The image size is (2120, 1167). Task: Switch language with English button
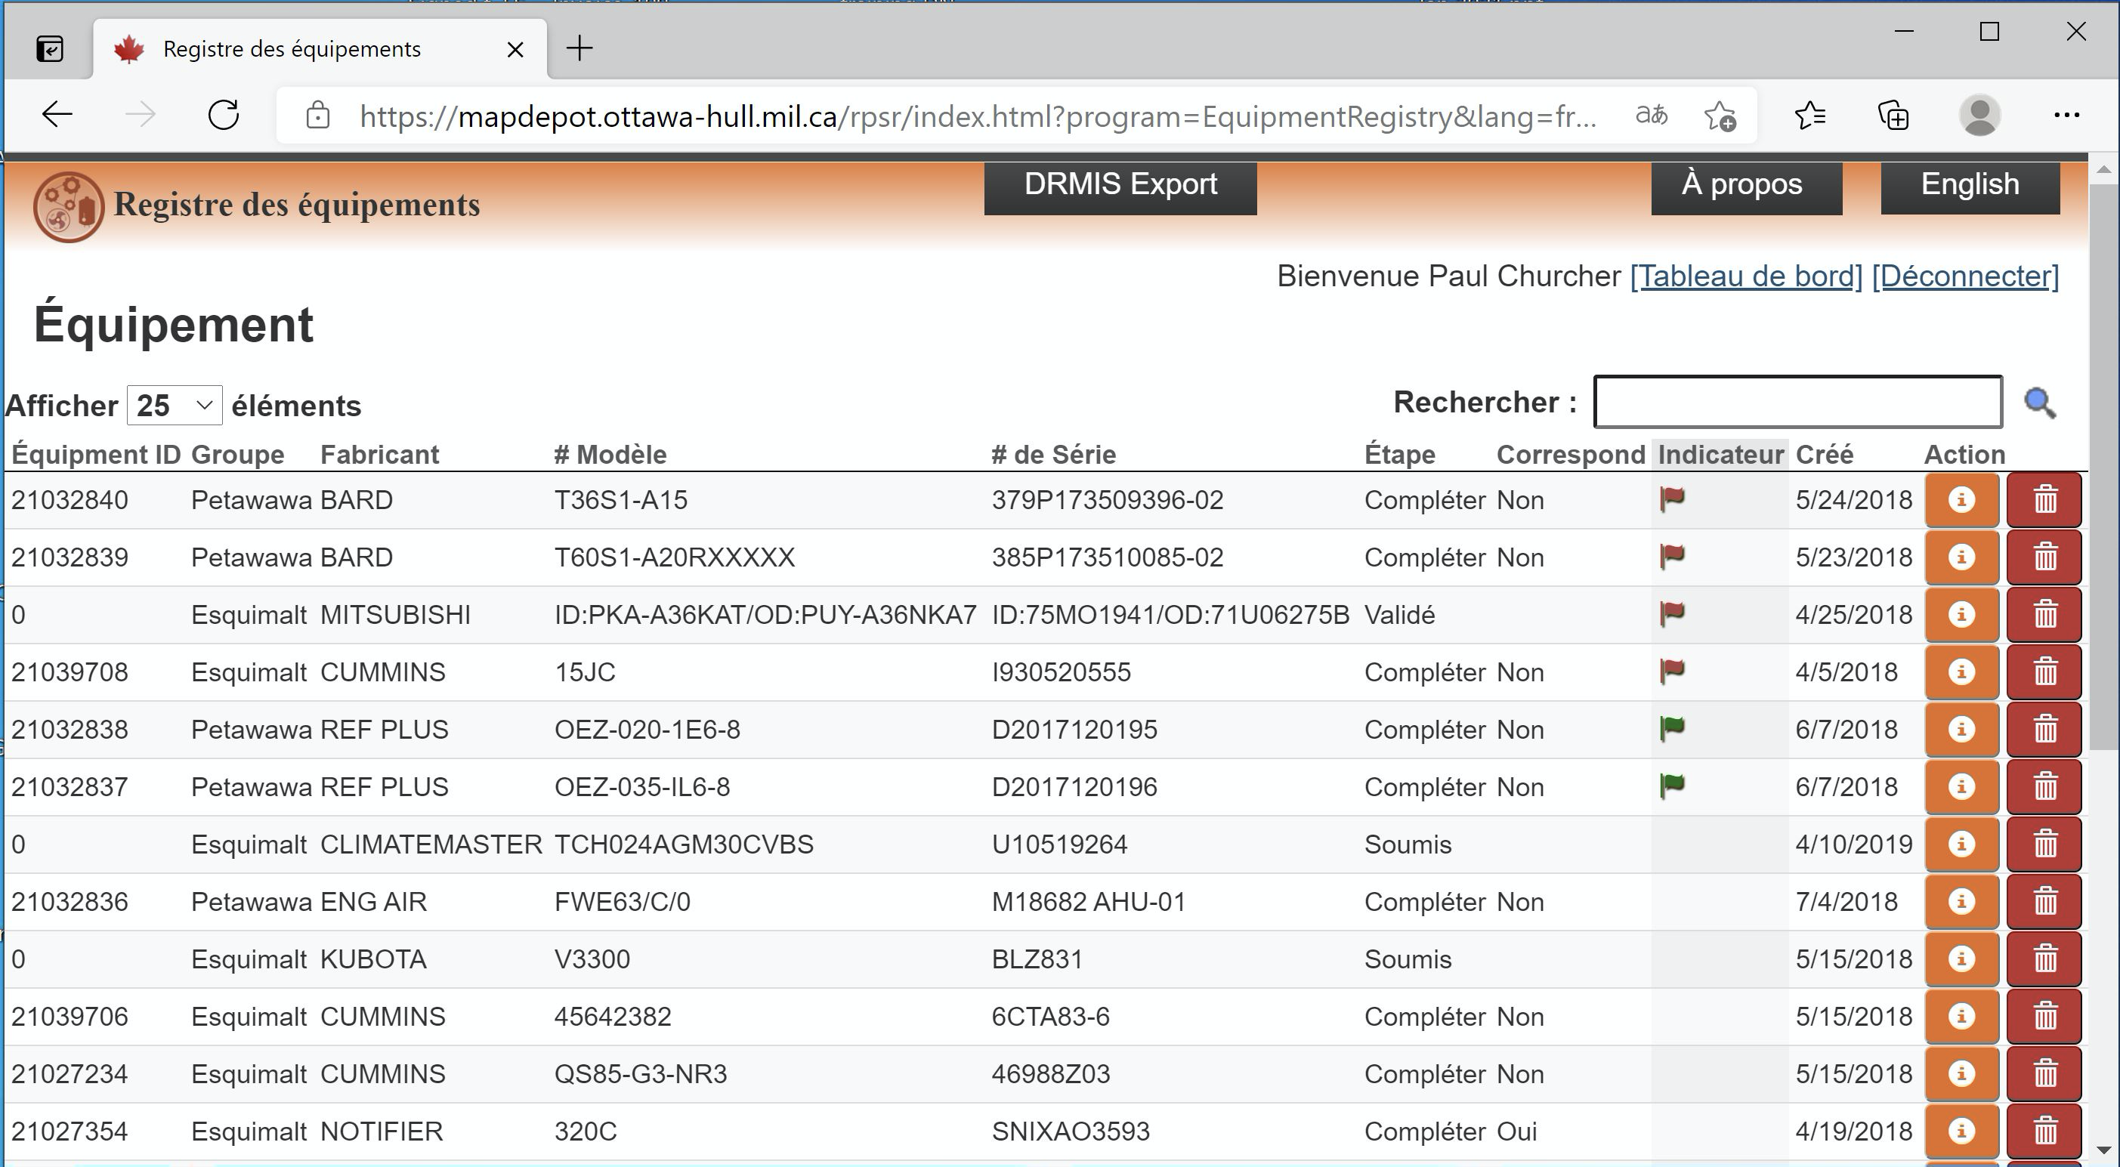coord(1970,186)
